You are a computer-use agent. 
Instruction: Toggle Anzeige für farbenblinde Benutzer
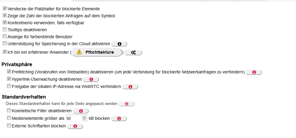coord(5,37)
